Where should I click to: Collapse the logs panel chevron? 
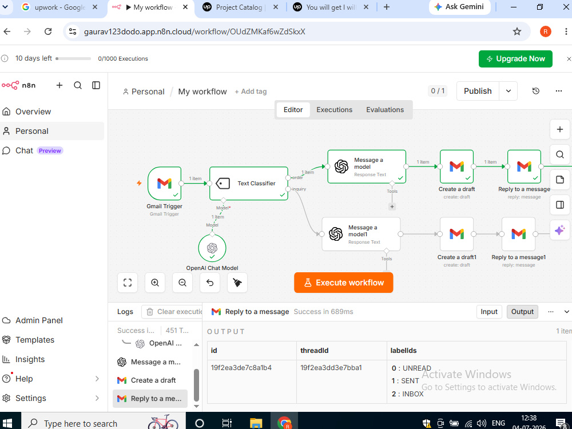tap(566, 312)
